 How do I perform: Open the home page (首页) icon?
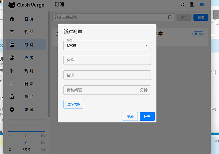coord(12,19)
